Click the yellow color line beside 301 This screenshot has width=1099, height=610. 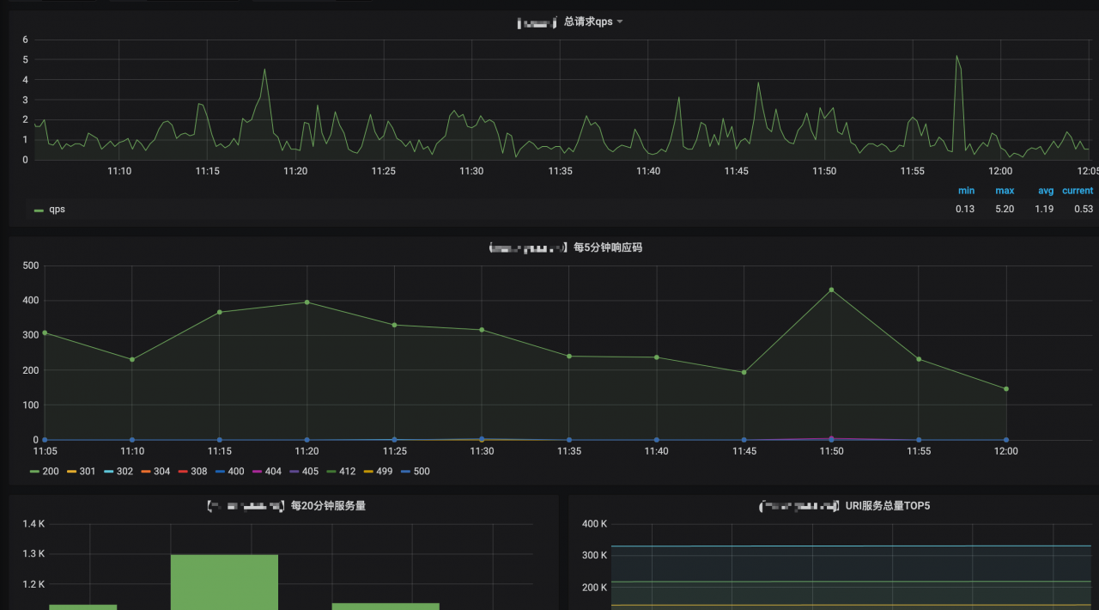71,472
